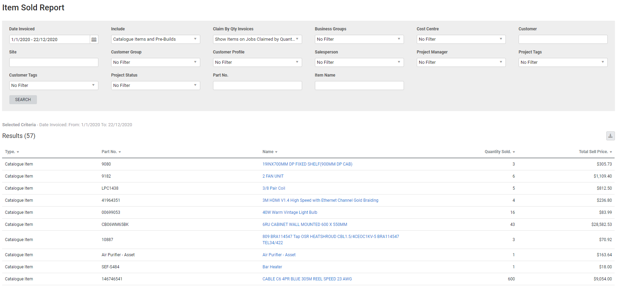Click the Item Sold Report title
This screenshot has width=617, height=289.
[33, 8]
